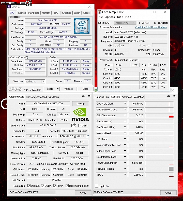Switch to the SPD tab in CPU-Z
The image size is (183, 201).
56,13
